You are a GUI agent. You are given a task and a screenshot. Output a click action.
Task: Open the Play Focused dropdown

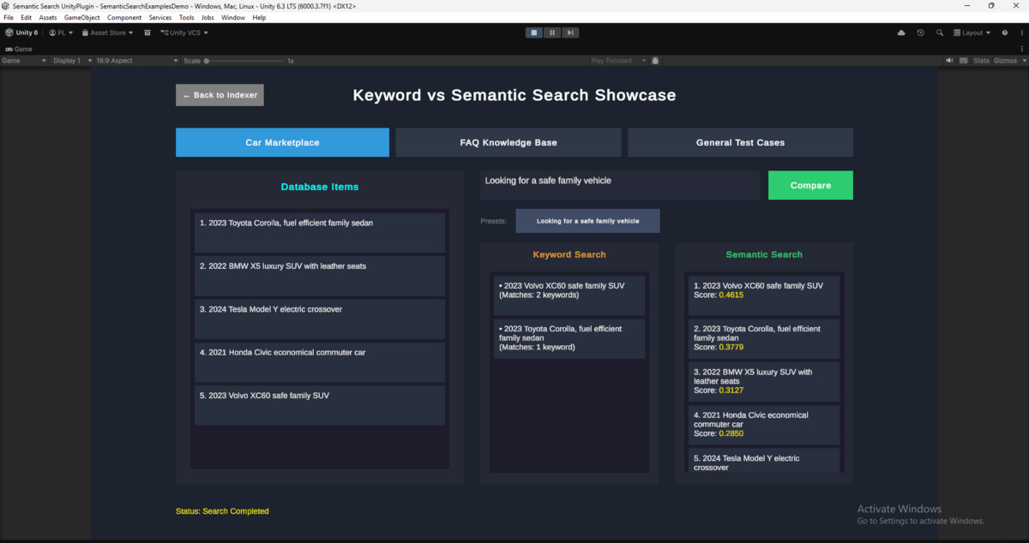coord(617,61)
